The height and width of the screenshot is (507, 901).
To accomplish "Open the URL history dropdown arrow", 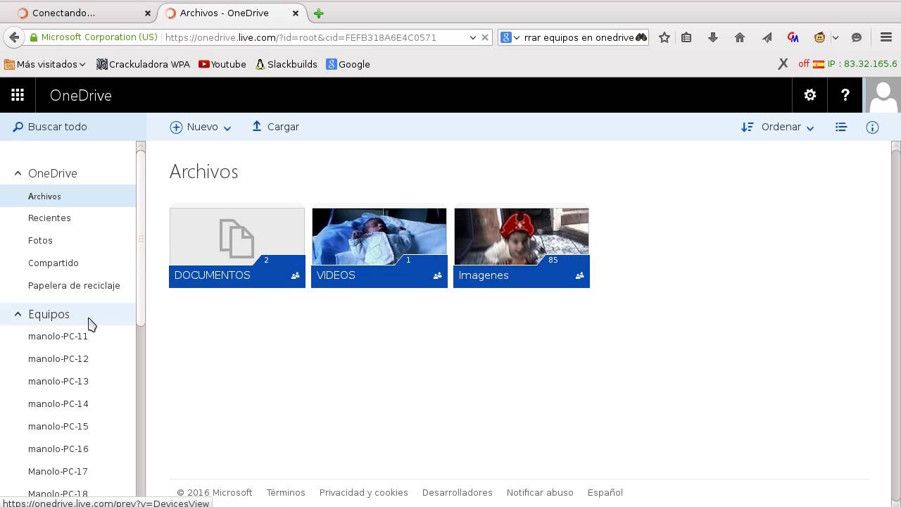I will 473,37.
